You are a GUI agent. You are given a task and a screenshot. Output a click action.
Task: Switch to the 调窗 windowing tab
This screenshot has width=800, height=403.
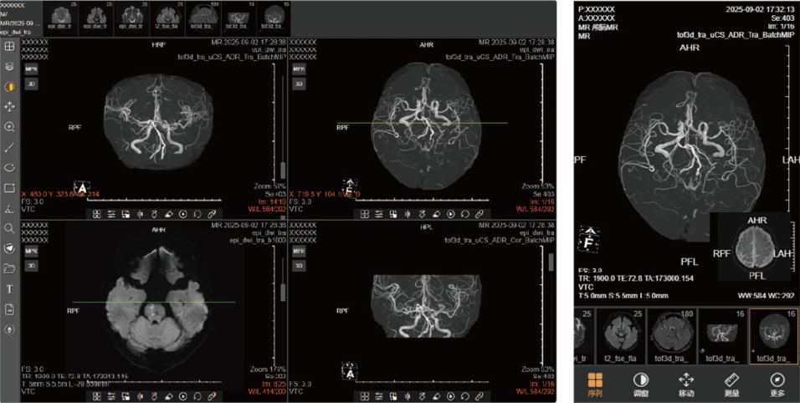640,384
